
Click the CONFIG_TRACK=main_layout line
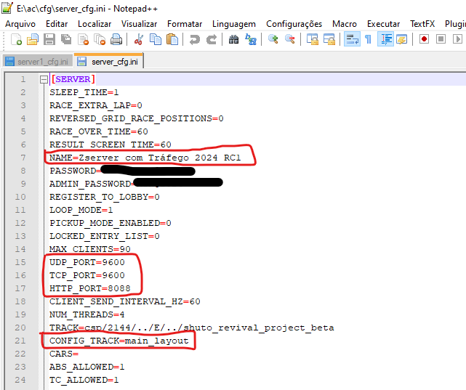(x=119, y=341)
